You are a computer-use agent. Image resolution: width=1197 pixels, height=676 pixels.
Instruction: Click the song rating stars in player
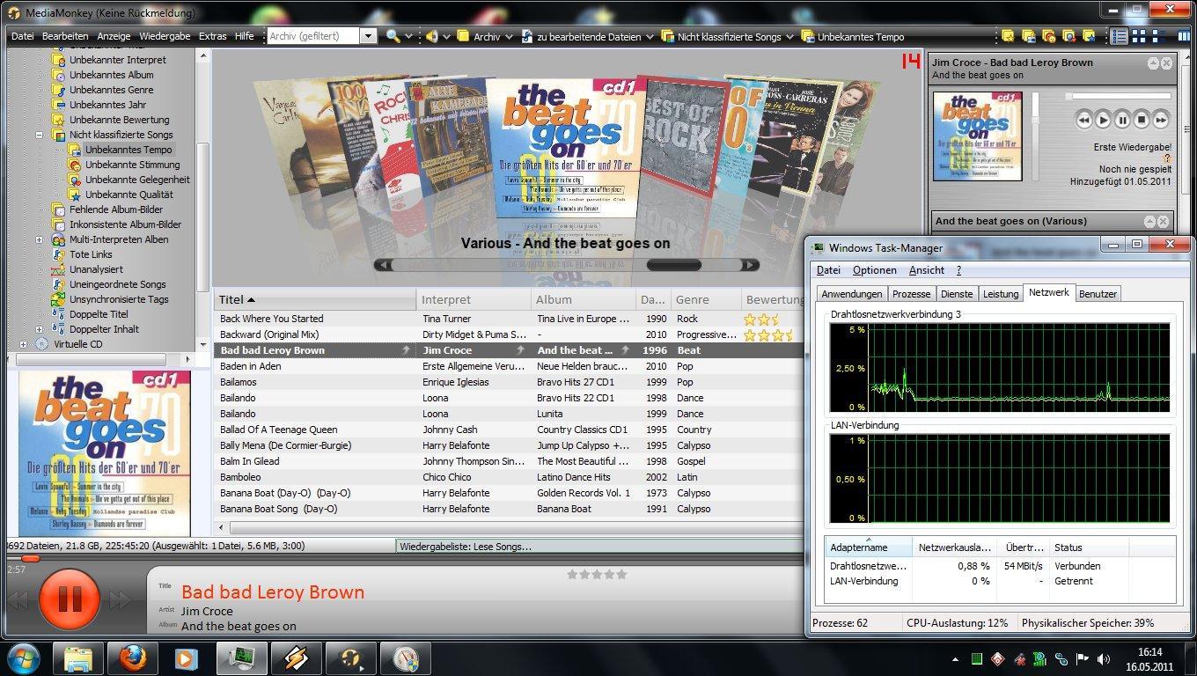(x=597, y=575)
